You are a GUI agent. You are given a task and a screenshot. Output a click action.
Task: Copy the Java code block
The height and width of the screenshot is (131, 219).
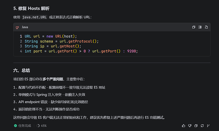point(194,27)
